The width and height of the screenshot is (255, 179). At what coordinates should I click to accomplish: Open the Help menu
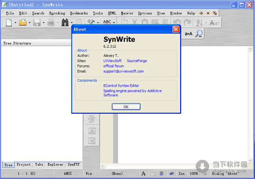click(x=191, y=13)
